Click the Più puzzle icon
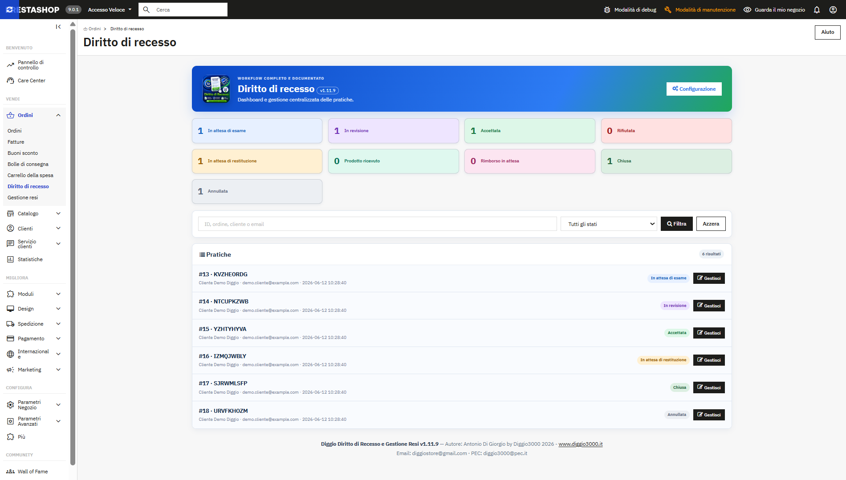846x480 pixels. point(11,437)
